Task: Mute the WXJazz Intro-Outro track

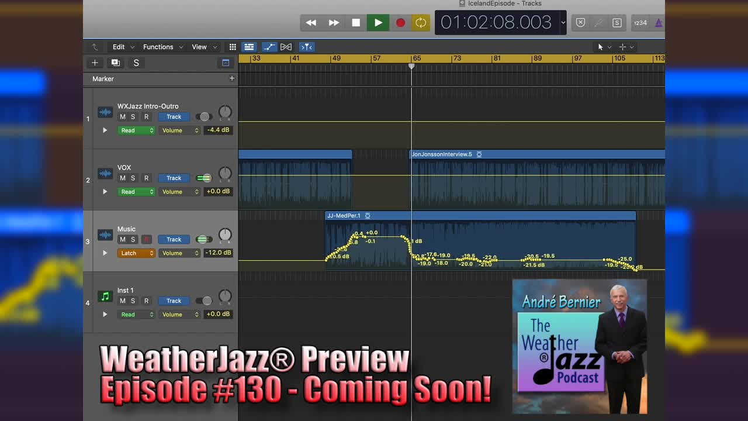Action: (x=123, y=117)
